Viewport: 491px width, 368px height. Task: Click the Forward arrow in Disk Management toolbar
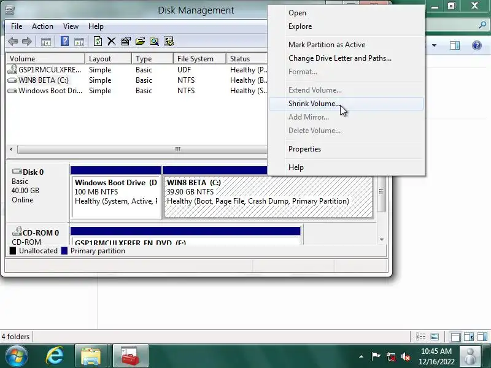click(x=27, y=41)
